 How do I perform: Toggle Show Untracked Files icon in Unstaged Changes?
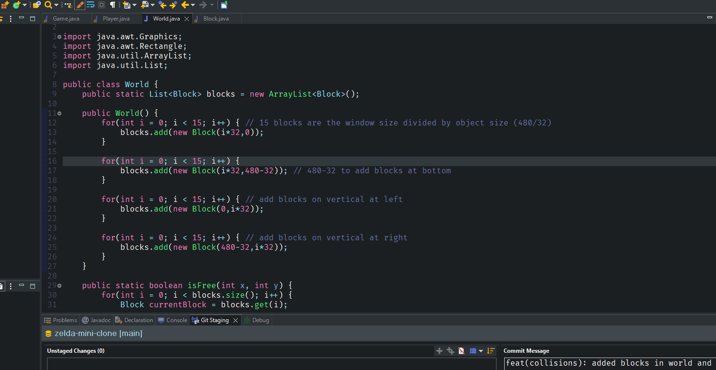point(461,351)
